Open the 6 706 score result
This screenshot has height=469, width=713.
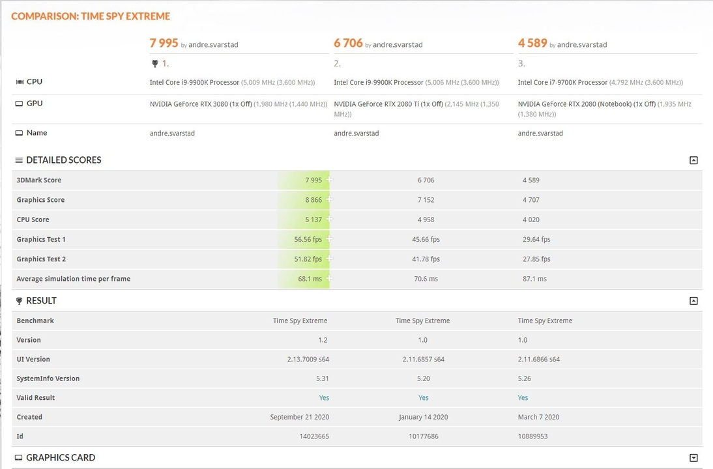(348, 43)
